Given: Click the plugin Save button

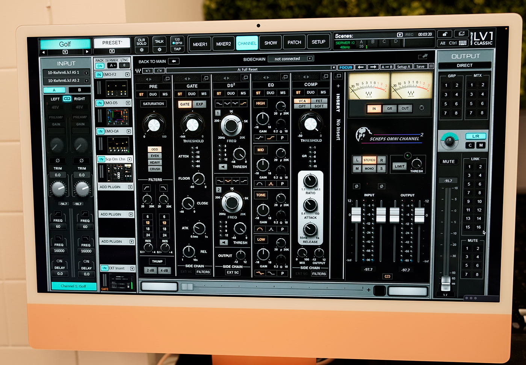Looking at the screenshot, I should click(x=420, y=66).
